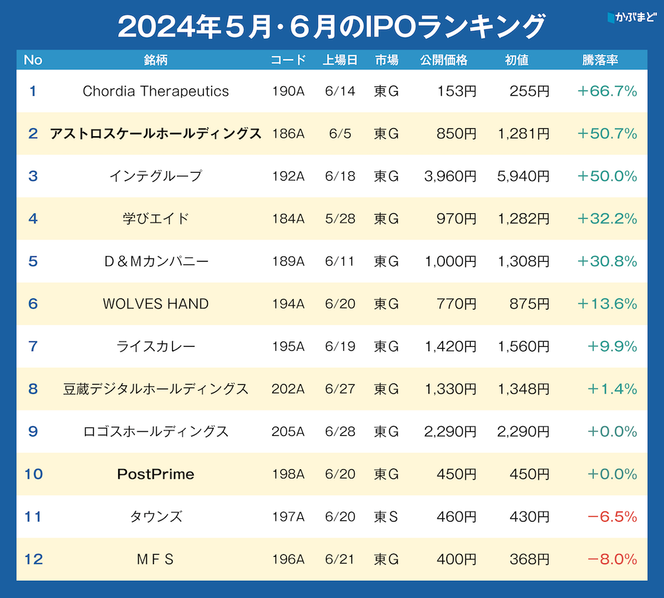Image resolution: width=664 pixels, height=598 pixels.
Task: Select the 1,000円 offering price
Action: [x=451, y=261]
